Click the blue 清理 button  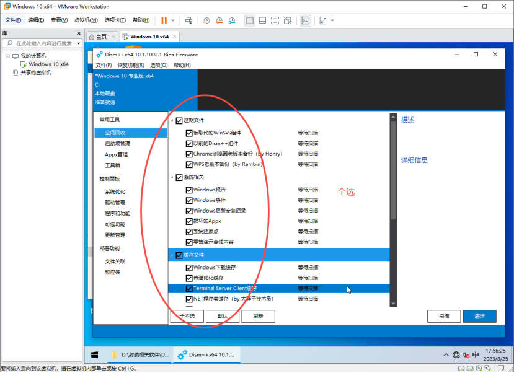pyautogui.click(x=479, y=317)
